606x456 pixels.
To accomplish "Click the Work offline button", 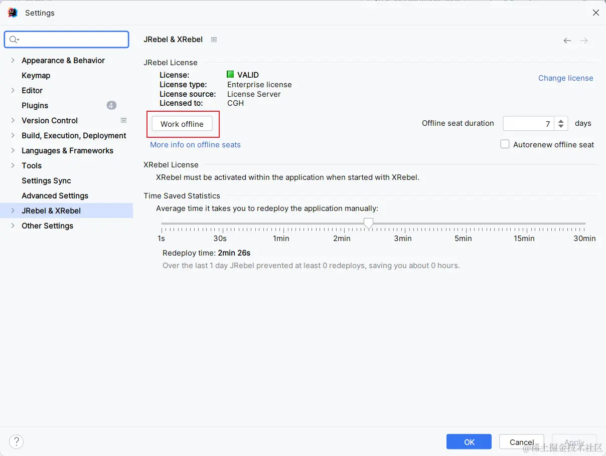I will coord(182,124).
